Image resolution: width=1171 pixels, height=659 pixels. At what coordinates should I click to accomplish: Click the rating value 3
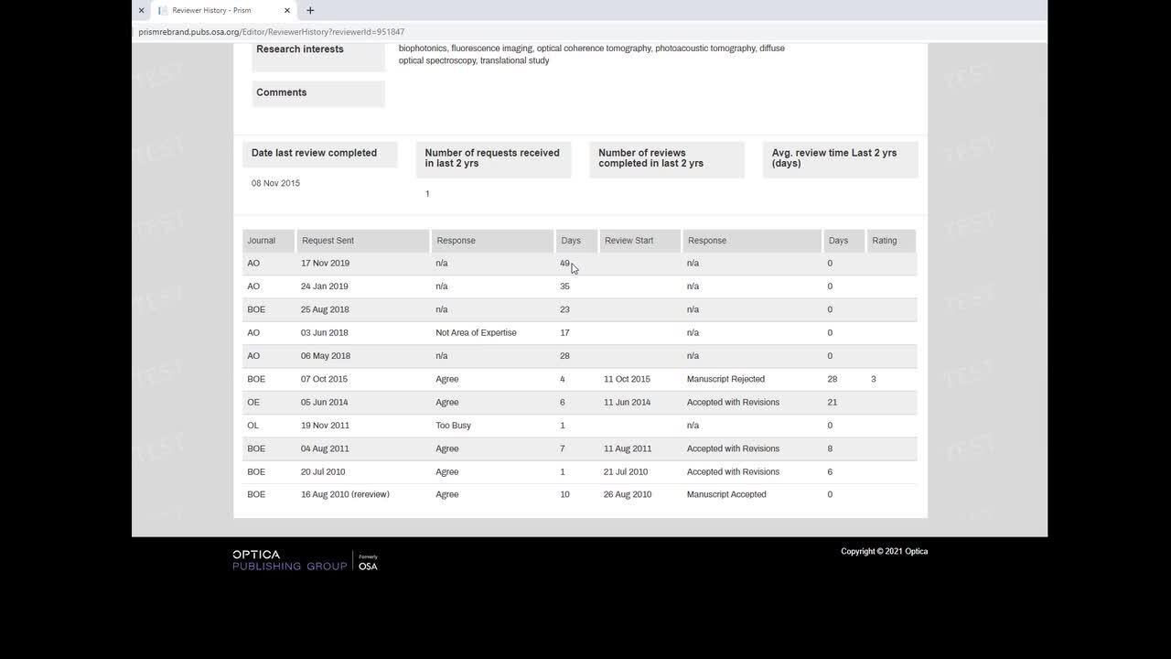tap(874, 379)
